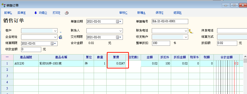Click the 销售订单 window title icon
The image size is (247, 94).
3,5
